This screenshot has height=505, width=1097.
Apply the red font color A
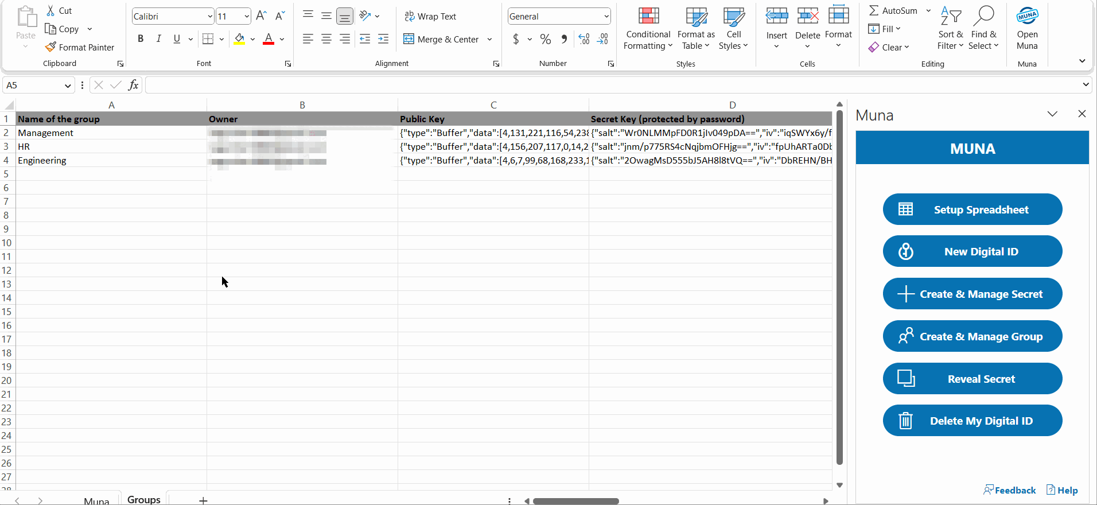pos(269,38)
